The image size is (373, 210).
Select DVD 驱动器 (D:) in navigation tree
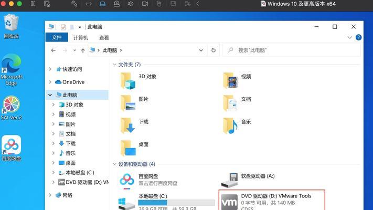pyautogui.click(x=83, y=182)
